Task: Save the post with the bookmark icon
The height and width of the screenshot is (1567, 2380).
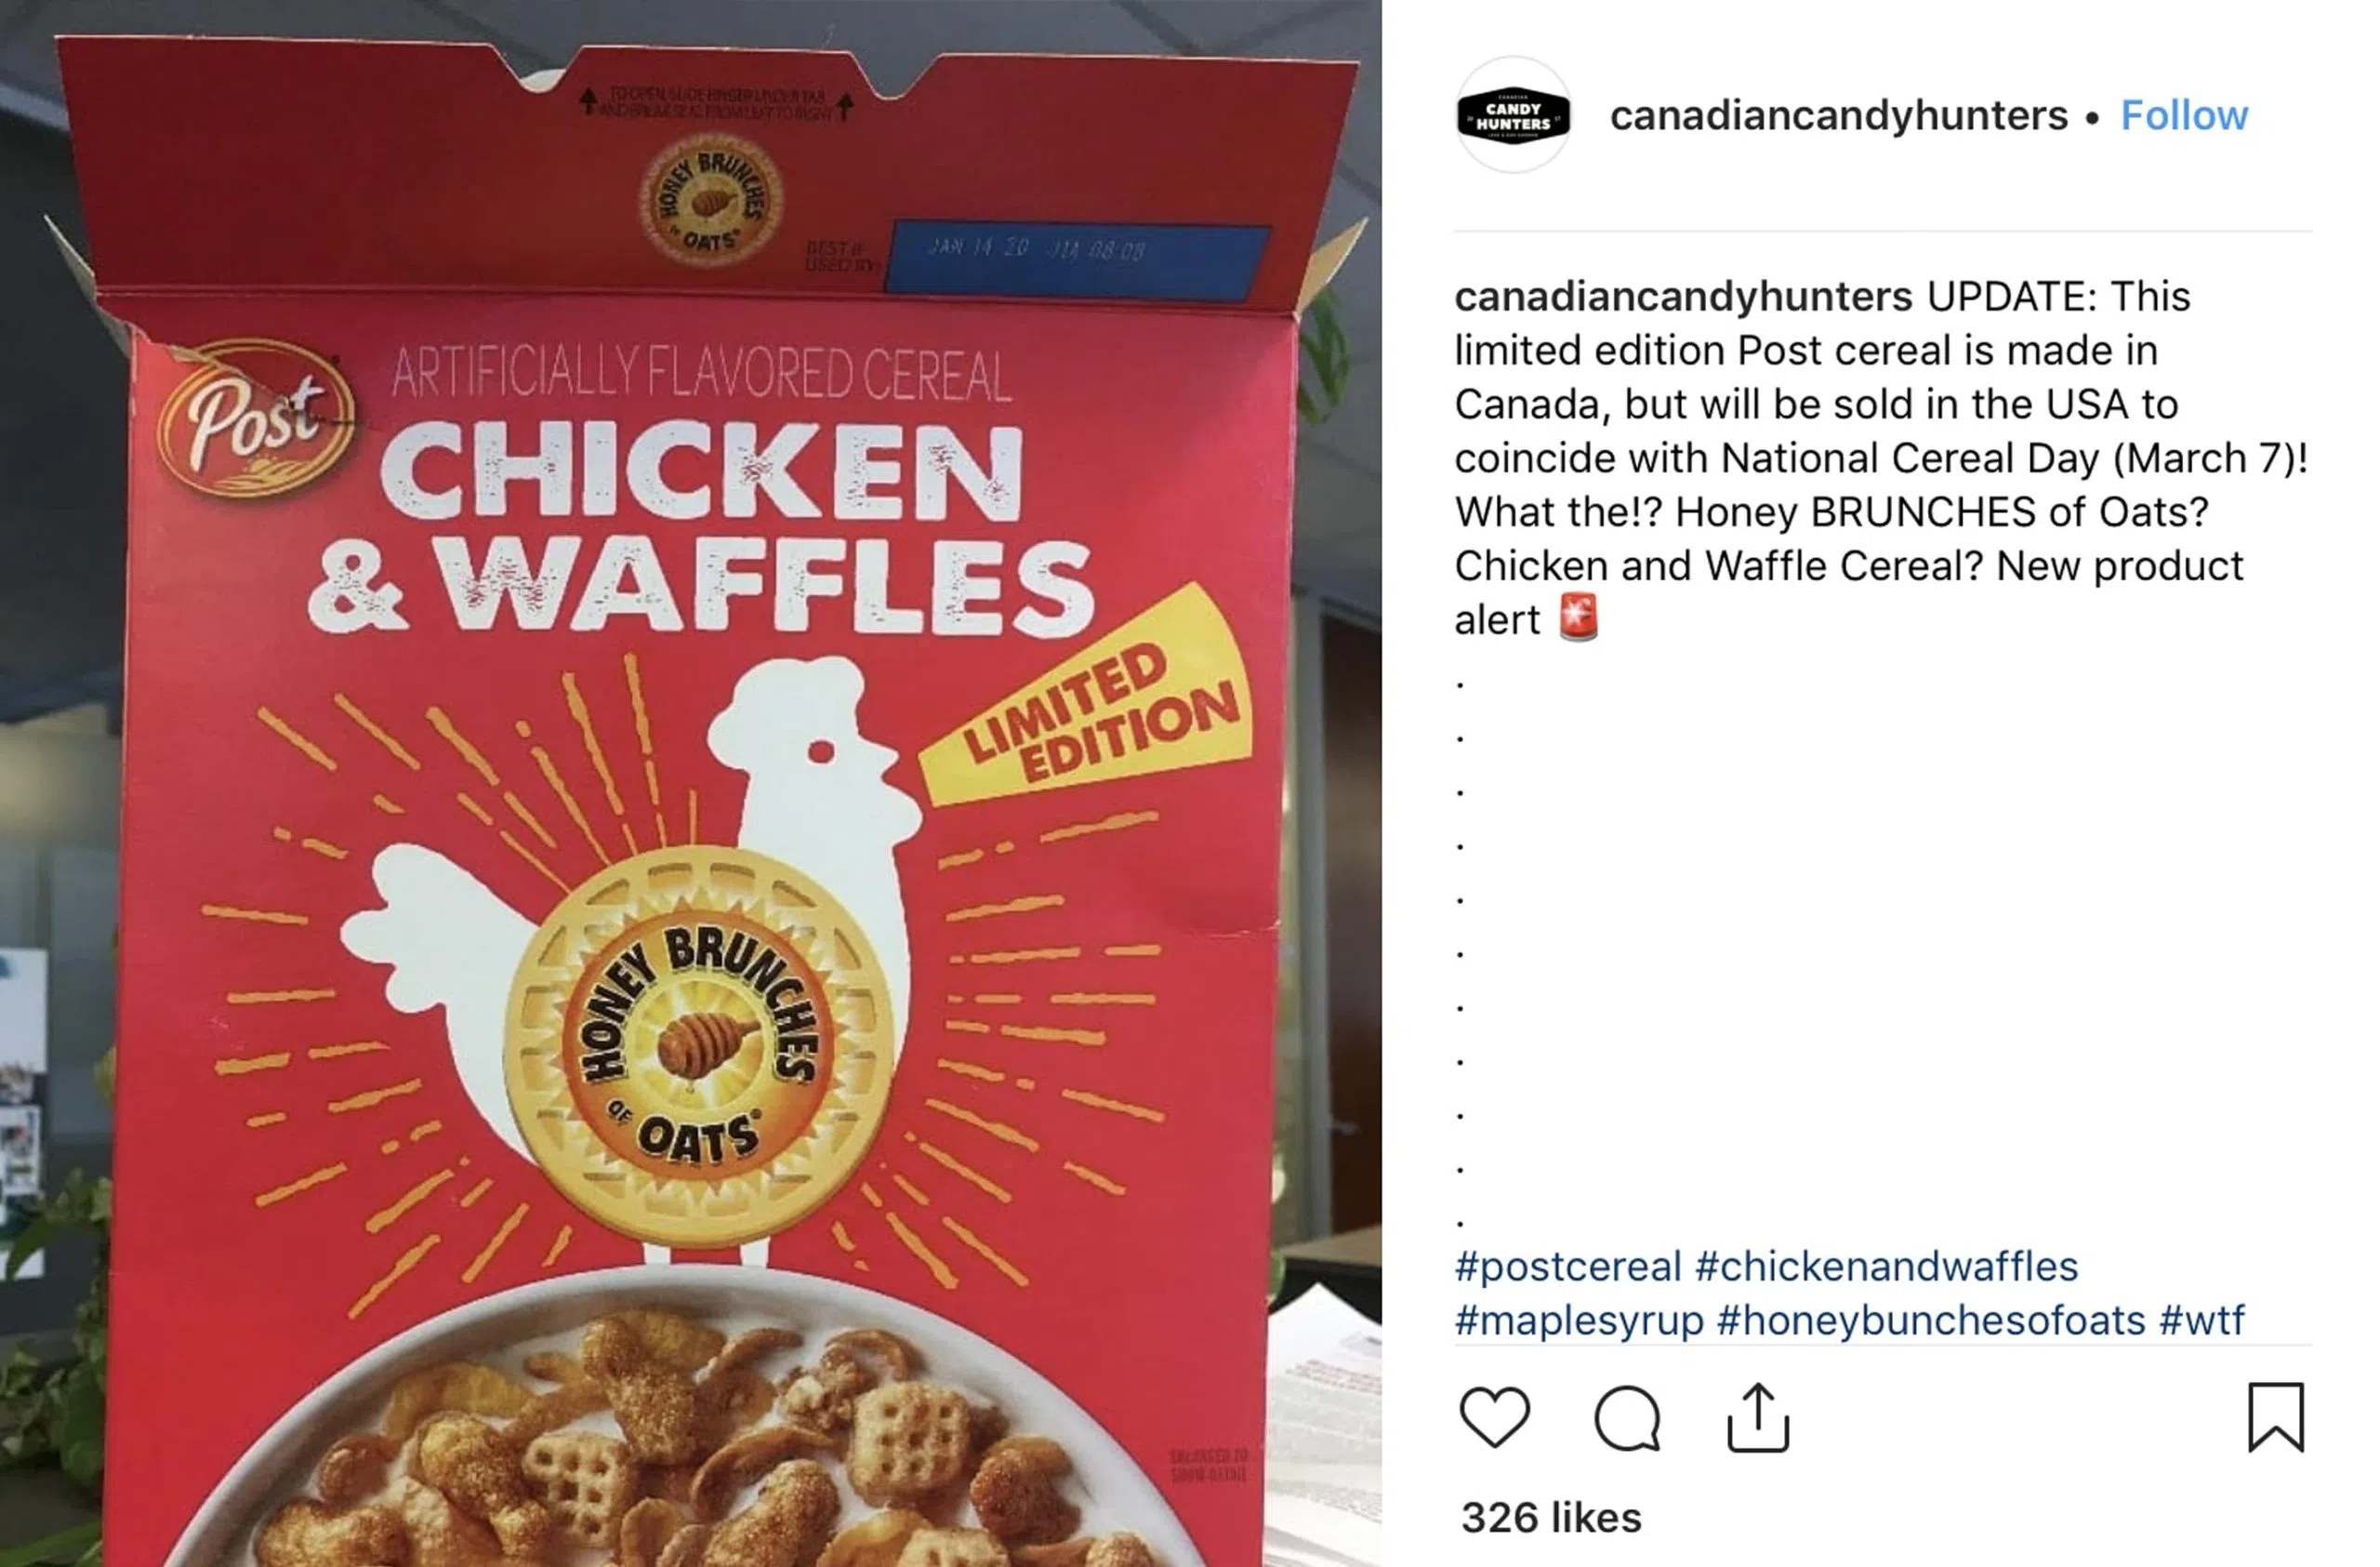Action: point(2276,1416)
